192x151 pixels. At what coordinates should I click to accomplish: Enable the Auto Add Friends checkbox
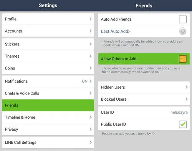[183, 19]
